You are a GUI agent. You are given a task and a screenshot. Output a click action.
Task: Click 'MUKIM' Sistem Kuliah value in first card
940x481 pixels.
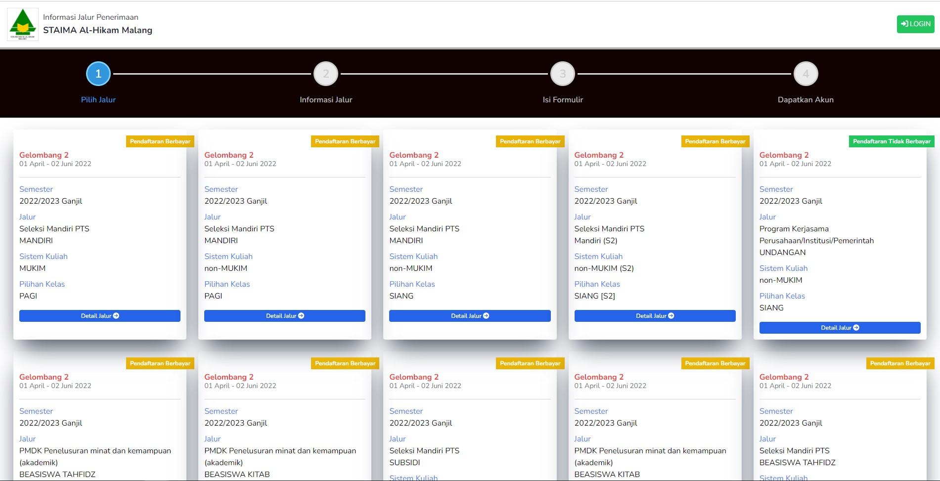(32, 268)
